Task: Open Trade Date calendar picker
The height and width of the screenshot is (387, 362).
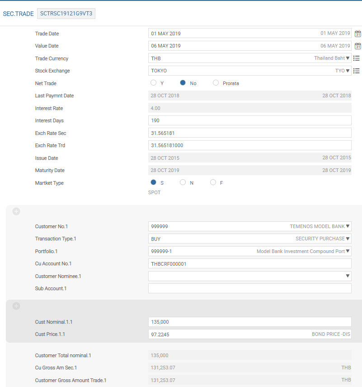Action: coord(357,33)
